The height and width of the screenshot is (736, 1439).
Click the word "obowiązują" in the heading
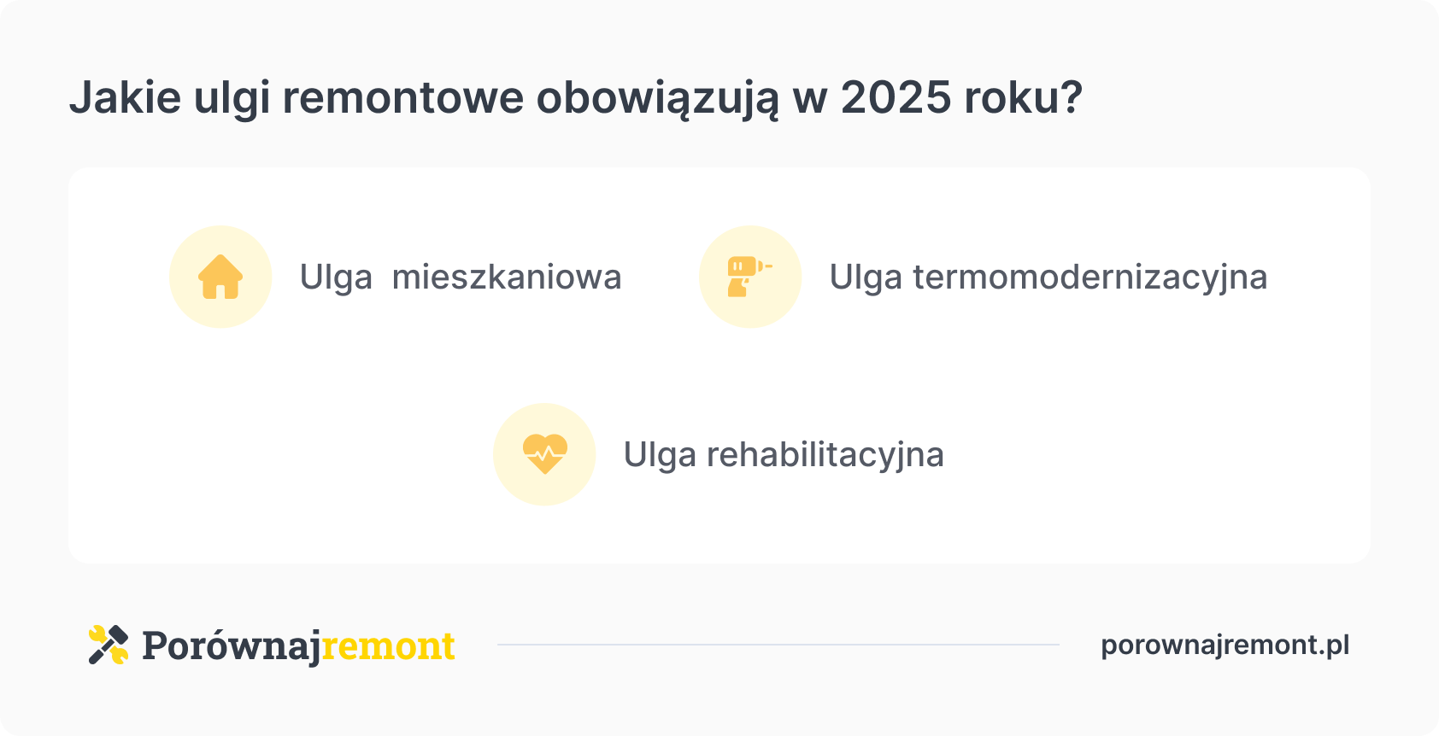pyautogui.click(x=657, y=97)
